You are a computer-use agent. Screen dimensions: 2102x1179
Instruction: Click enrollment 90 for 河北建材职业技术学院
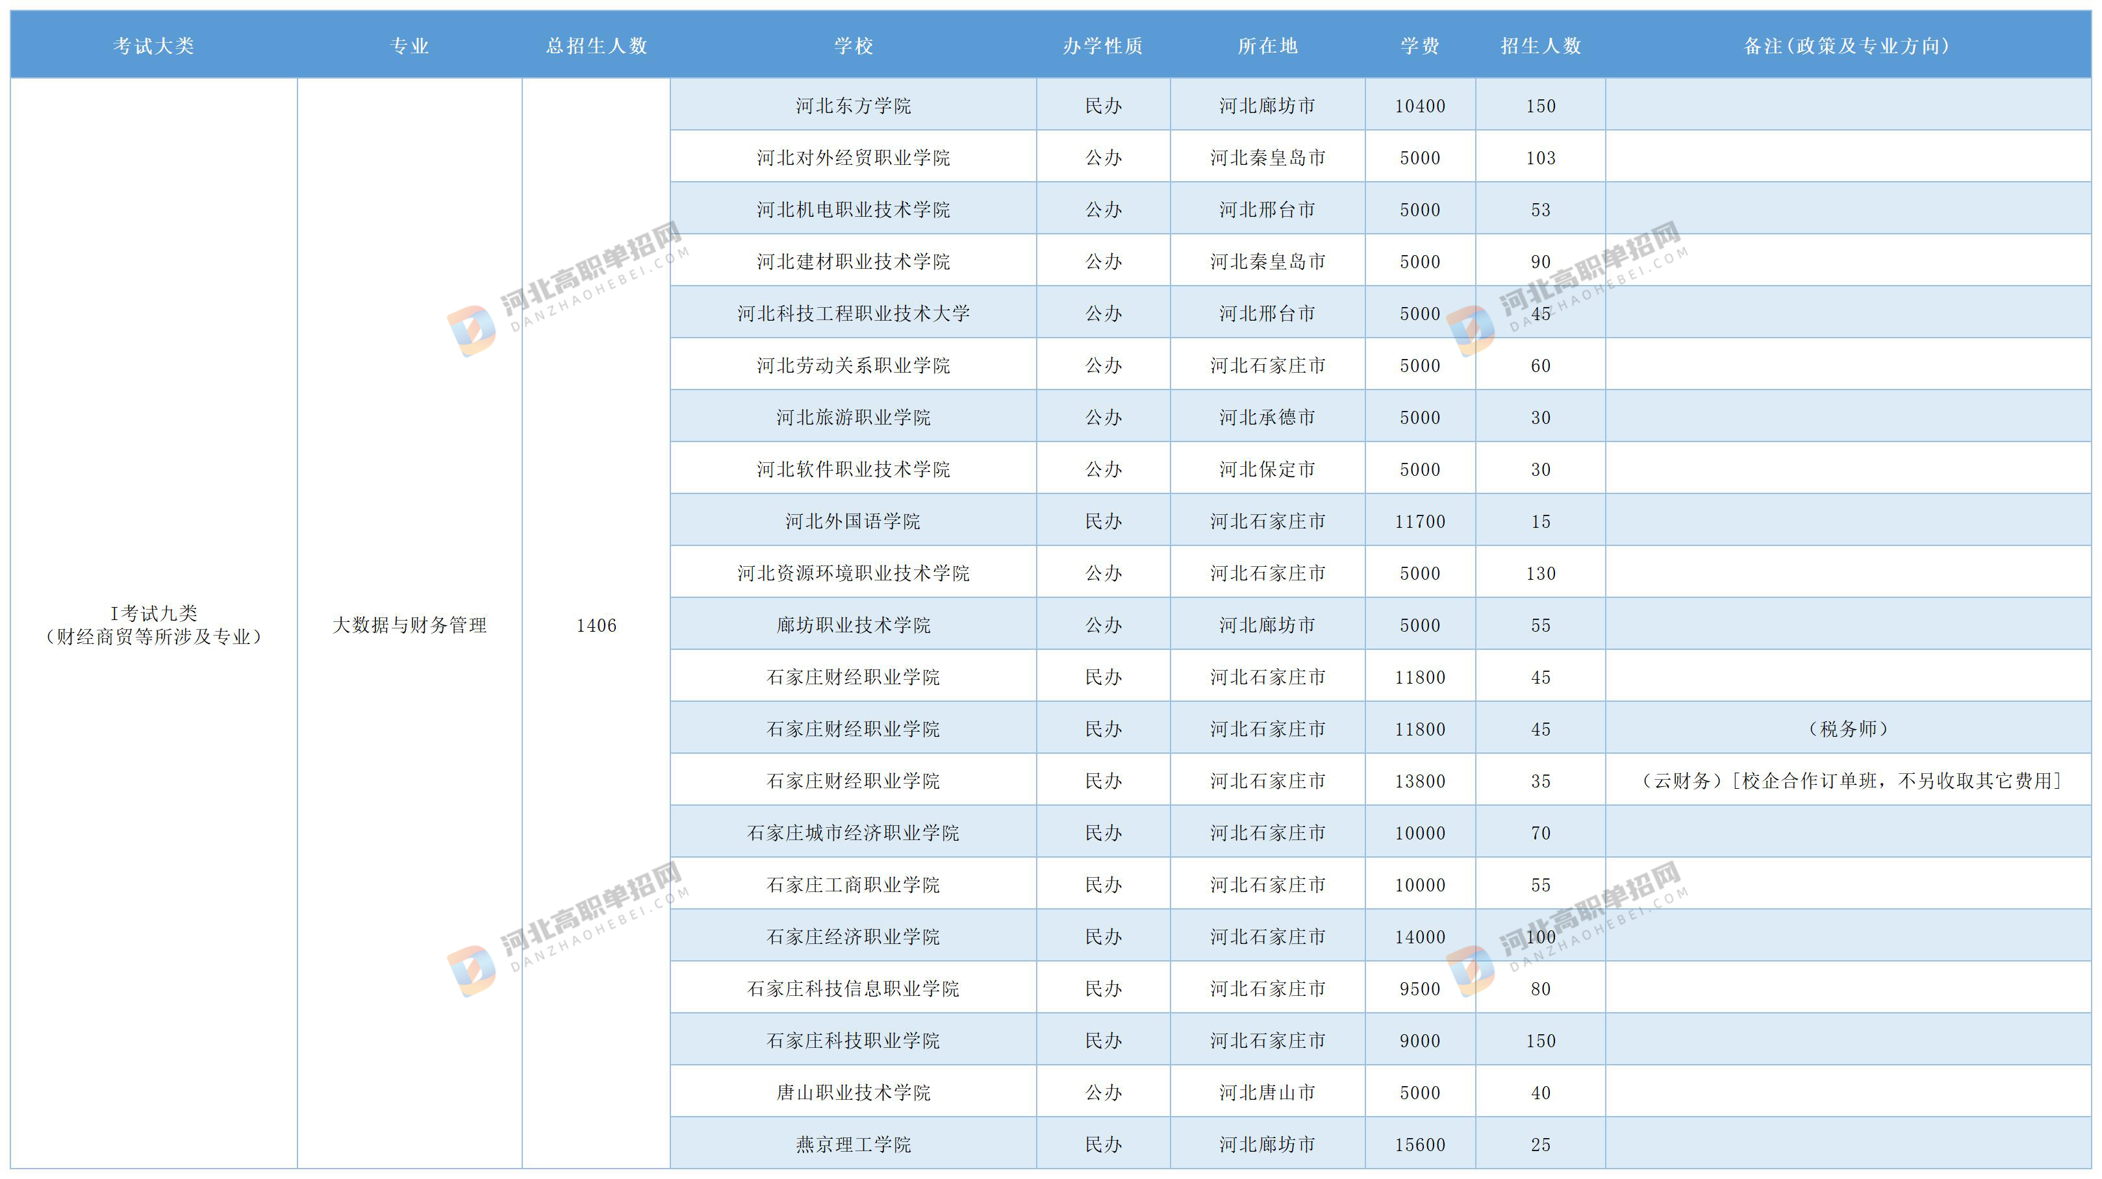tap(1541, 262)
